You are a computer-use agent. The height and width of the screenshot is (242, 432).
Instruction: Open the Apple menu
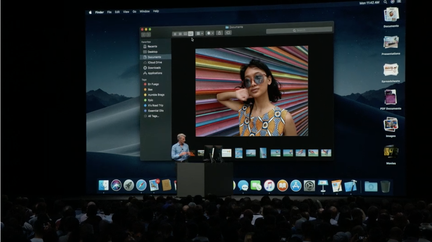click(x=90, y=13)
